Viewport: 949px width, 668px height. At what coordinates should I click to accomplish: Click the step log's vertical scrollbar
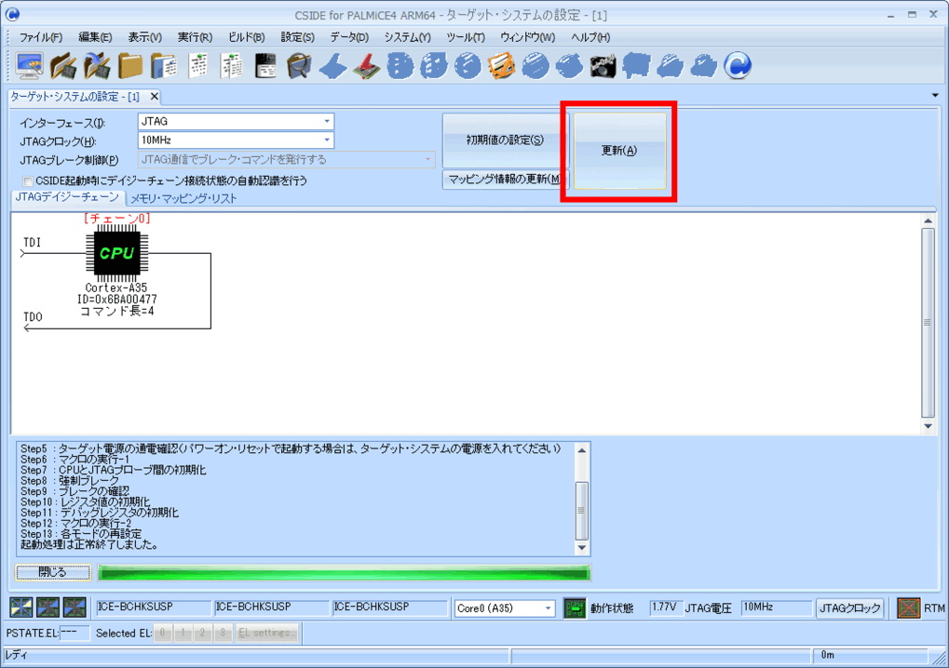[582, 502]
